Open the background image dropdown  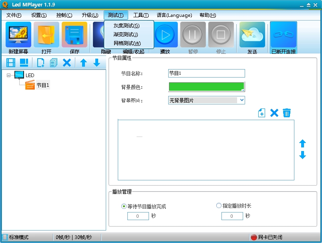pyautogui.click(x=242, y=100)
